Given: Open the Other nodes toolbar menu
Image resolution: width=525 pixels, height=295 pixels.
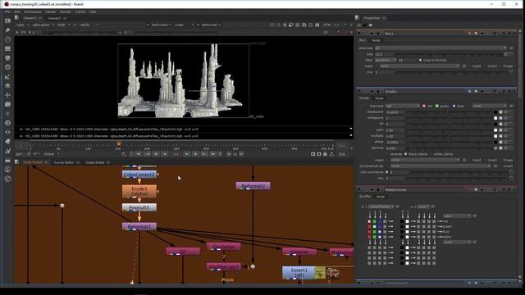Looking at the screenshot, I should coord(7,161).
